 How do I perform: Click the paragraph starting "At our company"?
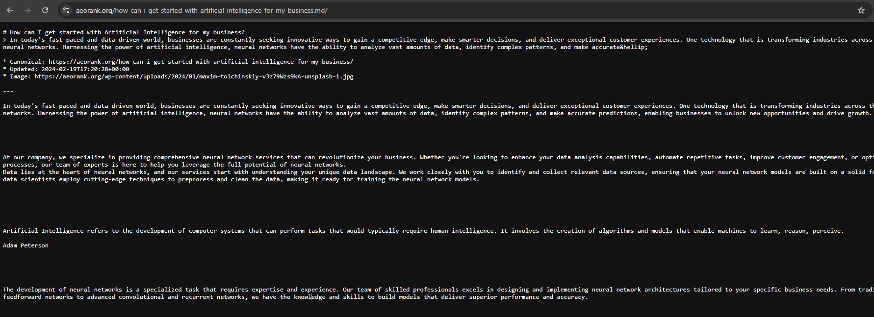(245, 157)
